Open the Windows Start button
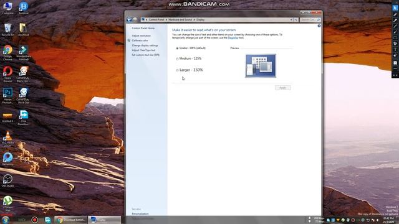The width and height of the screenshot is (399, 224). click(6, 220)
